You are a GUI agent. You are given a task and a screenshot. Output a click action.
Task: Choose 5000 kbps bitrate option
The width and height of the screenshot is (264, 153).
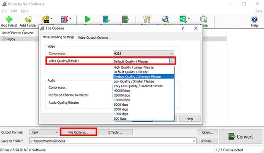pos(144,105)
